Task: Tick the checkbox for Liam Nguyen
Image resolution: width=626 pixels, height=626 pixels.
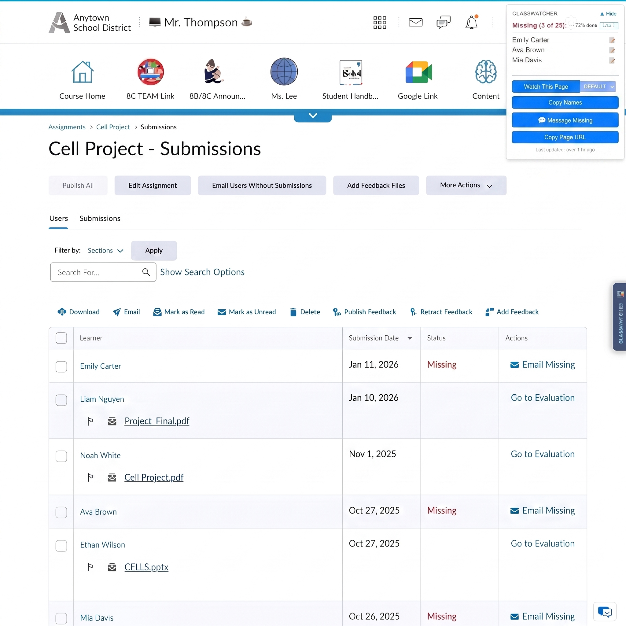Action: (61, 400)
